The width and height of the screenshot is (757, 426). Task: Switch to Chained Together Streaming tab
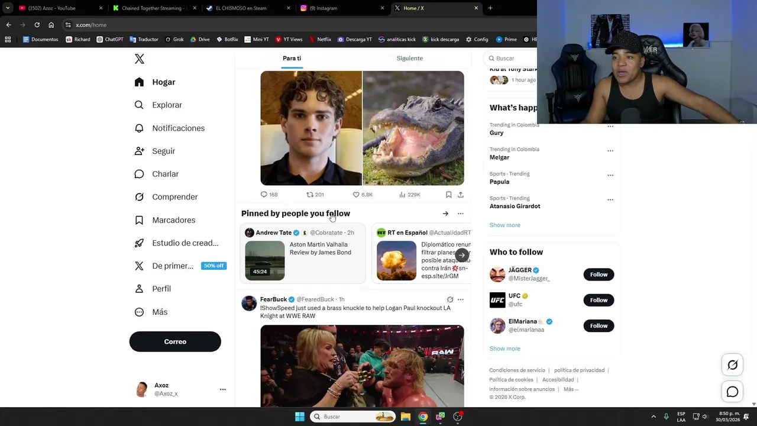click(154, 8)
